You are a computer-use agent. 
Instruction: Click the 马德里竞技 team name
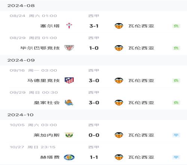tap(43, 81)
